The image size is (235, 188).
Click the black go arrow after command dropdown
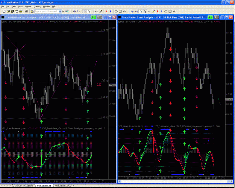point(63,11)
